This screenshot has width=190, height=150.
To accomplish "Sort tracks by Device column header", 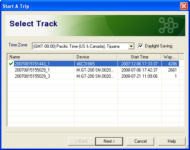I will (x=96, y=57).
